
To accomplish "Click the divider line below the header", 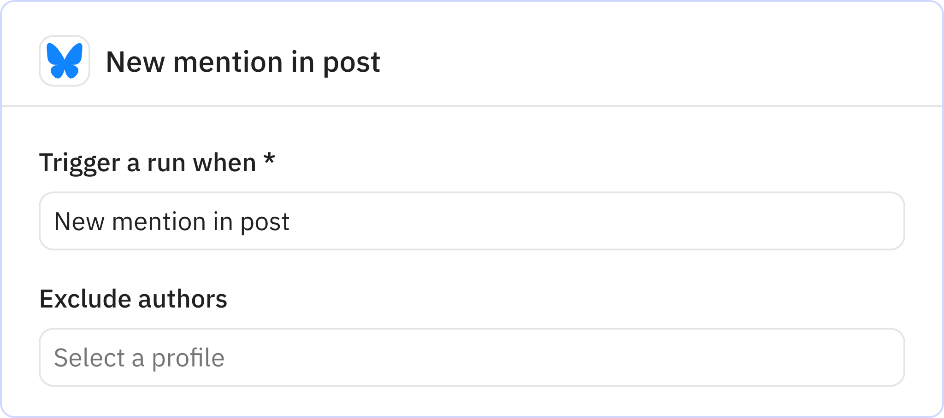I will [472, 106].
